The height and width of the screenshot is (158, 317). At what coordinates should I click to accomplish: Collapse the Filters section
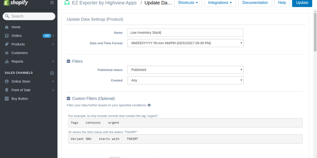pyautogui.click(x=68, y=61)
